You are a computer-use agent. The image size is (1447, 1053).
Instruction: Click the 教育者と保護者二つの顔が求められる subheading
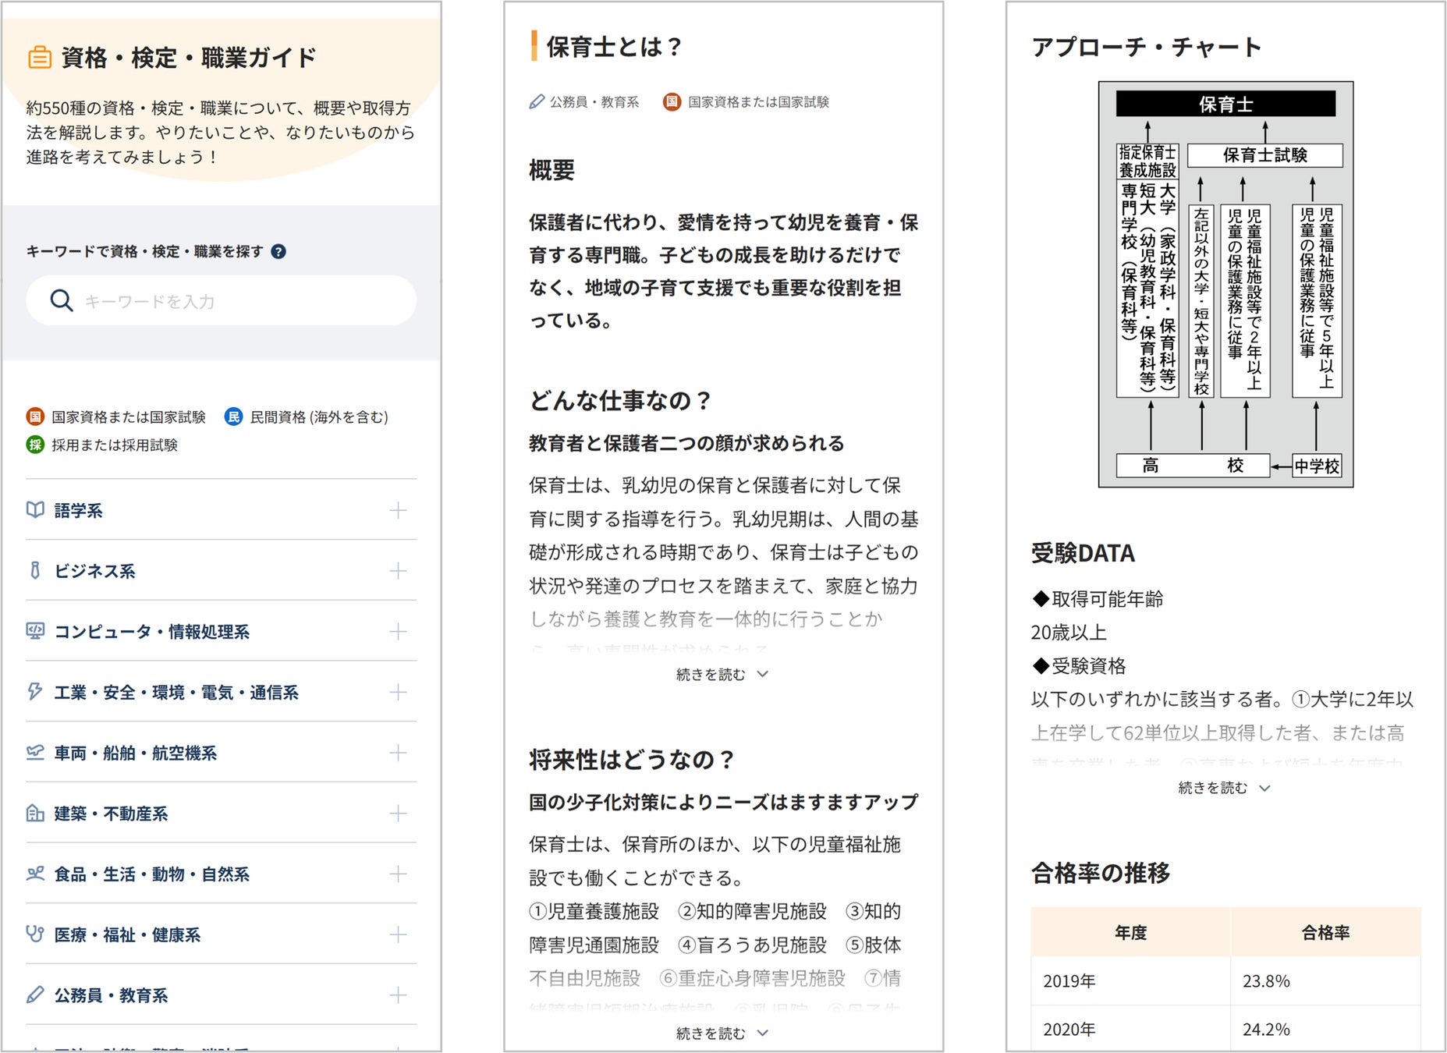(x=686, y=443)
